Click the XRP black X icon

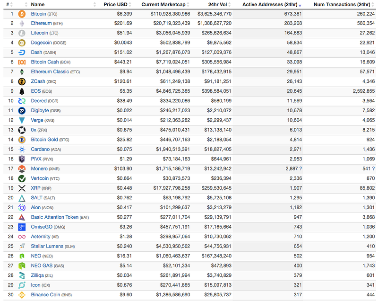(22, 188)
